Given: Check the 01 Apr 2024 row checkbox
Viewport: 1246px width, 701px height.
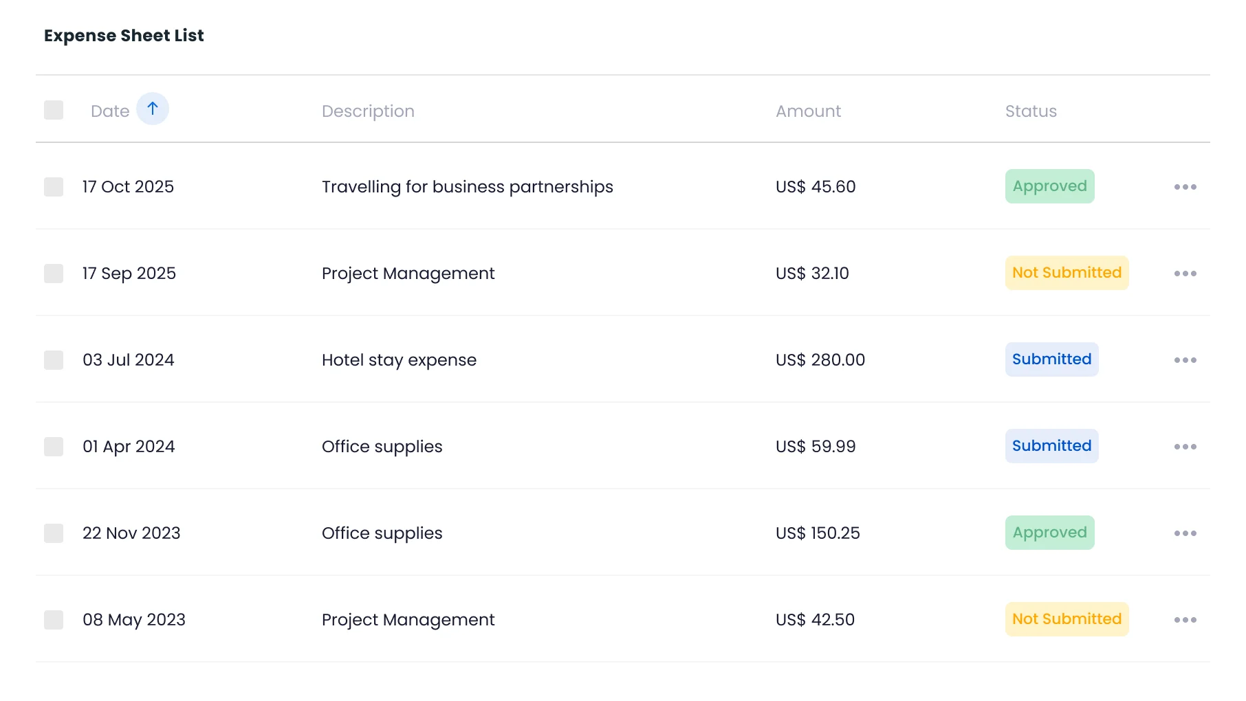Looking at the screenshot, I should 54,447.
